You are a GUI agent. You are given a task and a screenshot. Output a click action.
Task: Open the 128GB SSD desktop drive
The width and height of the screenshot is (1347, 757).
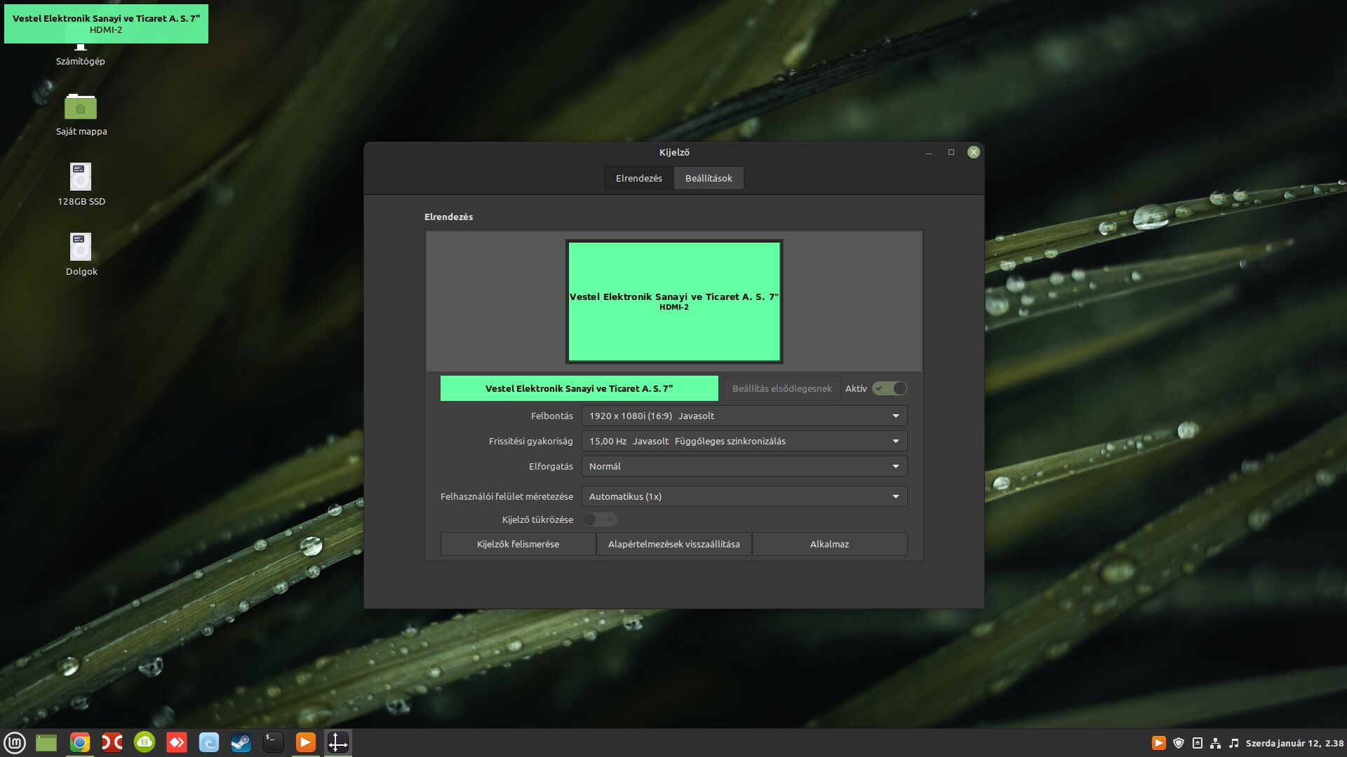[x=81, y=184]
